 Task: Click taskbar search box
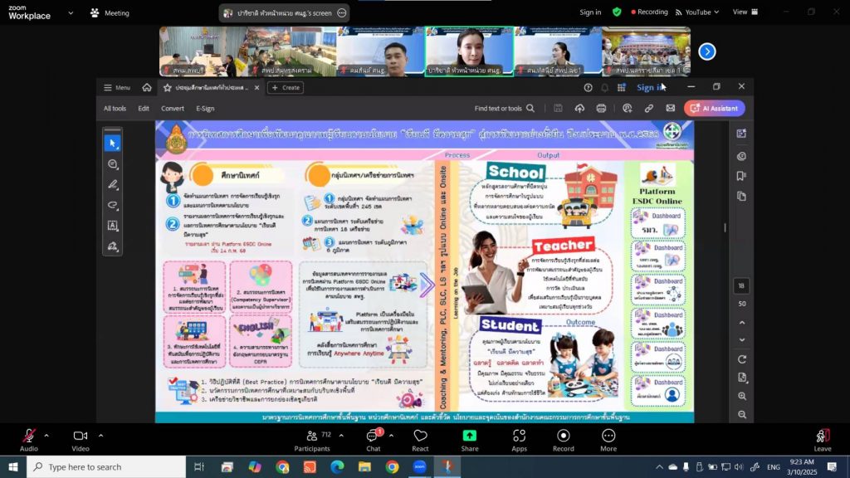[106, 466]
